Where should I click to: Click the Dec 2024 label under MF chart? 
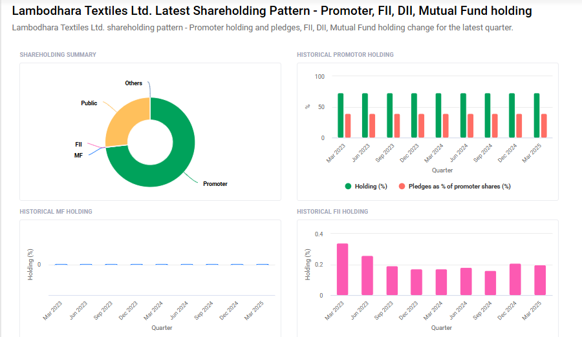tap(229, 311)
